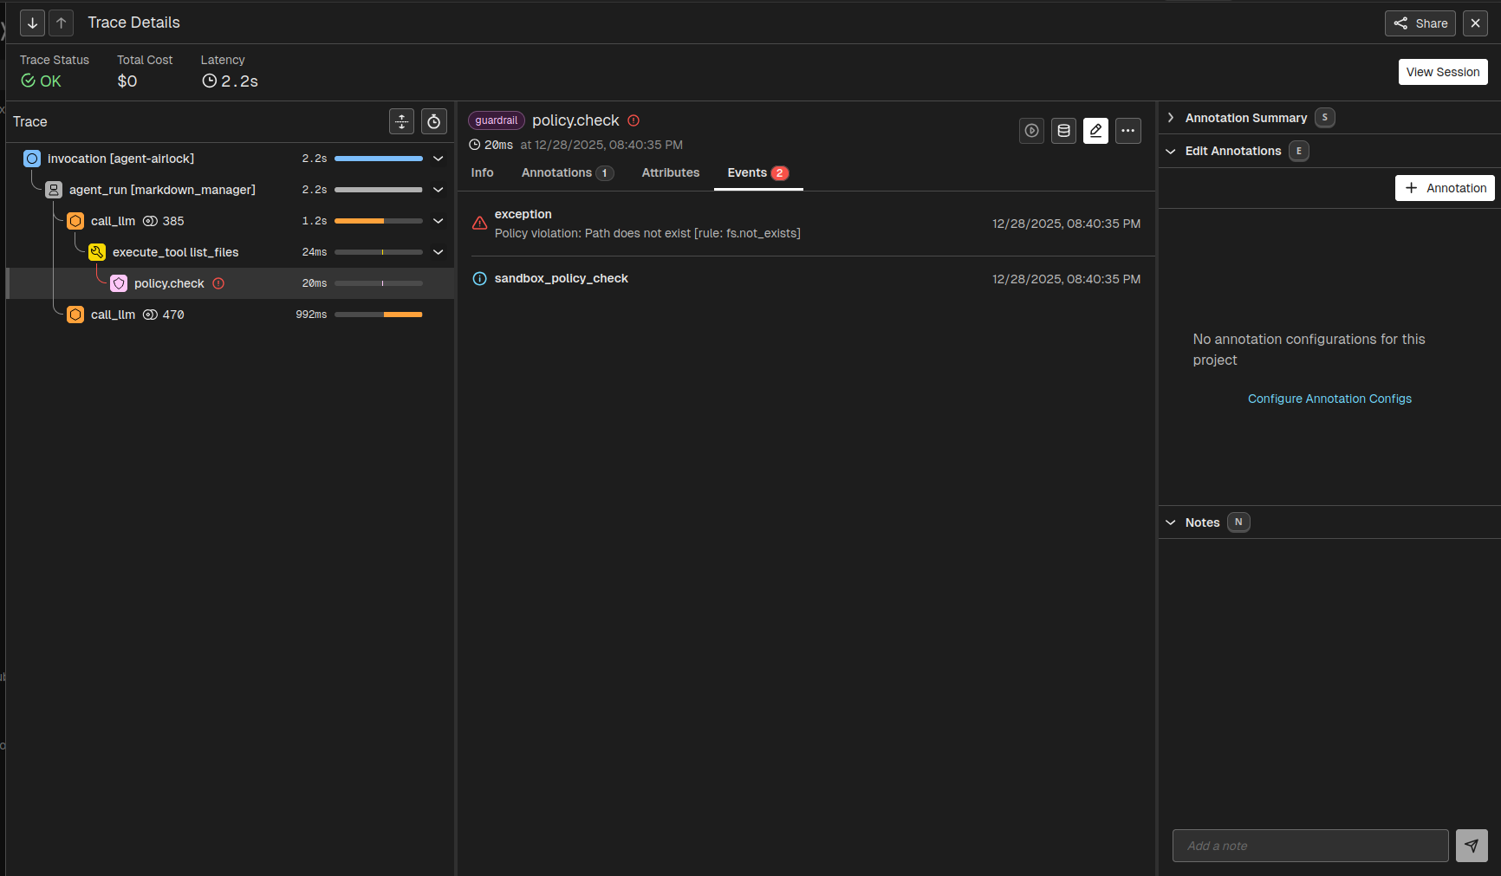Go to next trace with down arrow

(32, 23)
